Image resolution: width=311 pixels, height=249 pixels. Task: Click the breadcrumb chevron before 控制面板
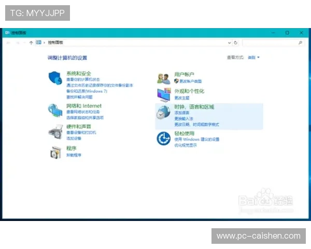point(44,43)
